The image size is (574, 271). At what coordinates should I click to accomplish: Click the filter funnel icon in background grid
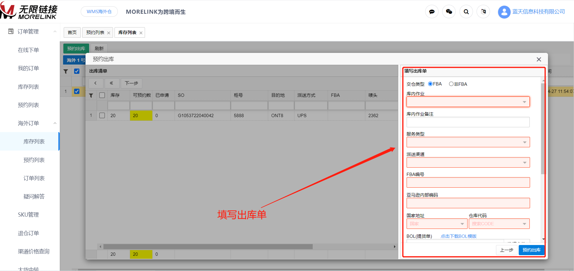click(x=66, y=71)
